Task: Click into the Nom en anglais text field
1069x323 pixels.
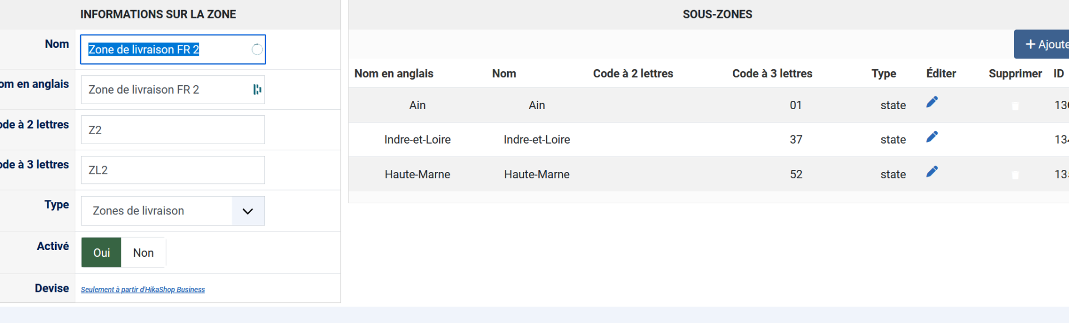Action: [167, 90]
